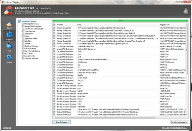192x131 pixels.
Task: Toggle Windows Services checkbox
Action: [x=23, y=58]
